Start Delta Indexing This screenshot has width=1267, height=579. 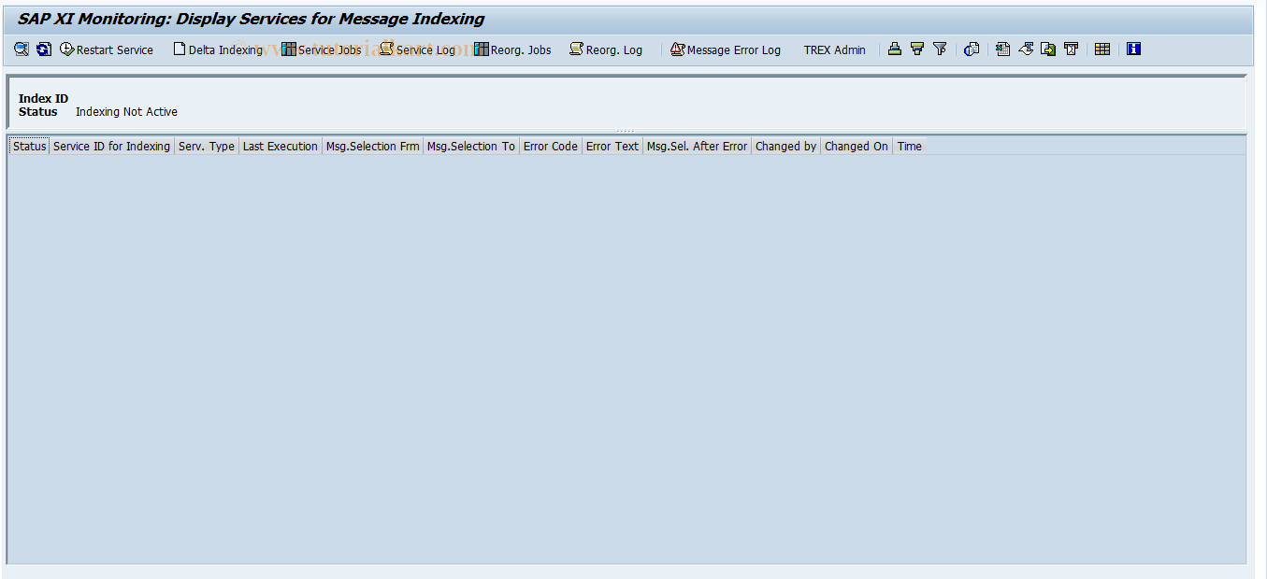218,49
